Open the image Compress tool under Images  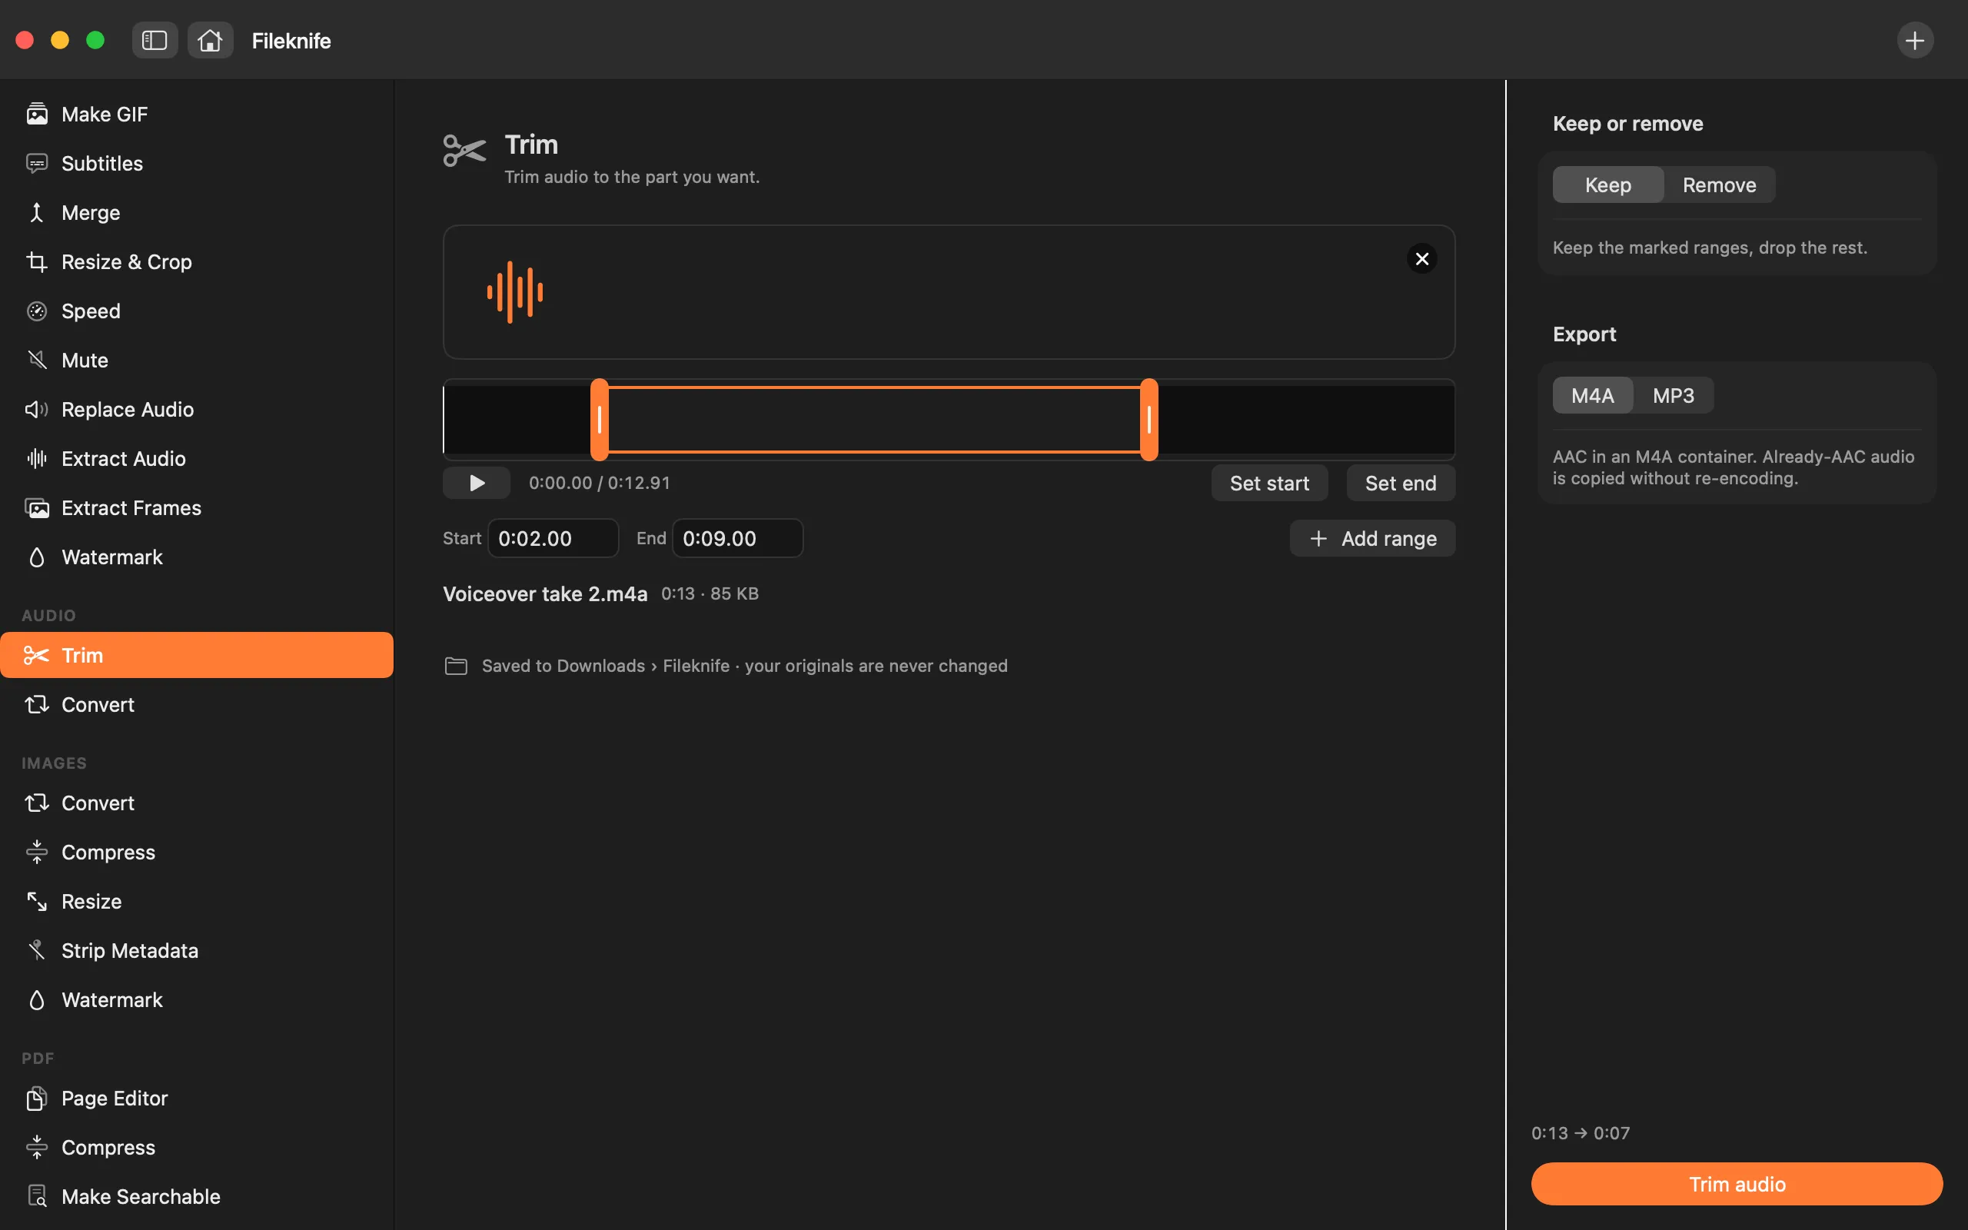[197, 852]
